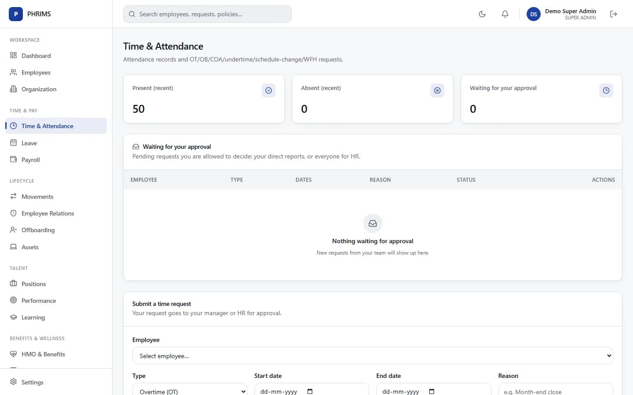633x395 pixels.
Task: Click the Present card check icon
Action: [x=269, y=90]
